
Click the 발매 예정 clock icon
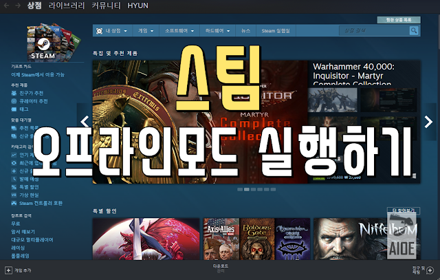[14, 179]
